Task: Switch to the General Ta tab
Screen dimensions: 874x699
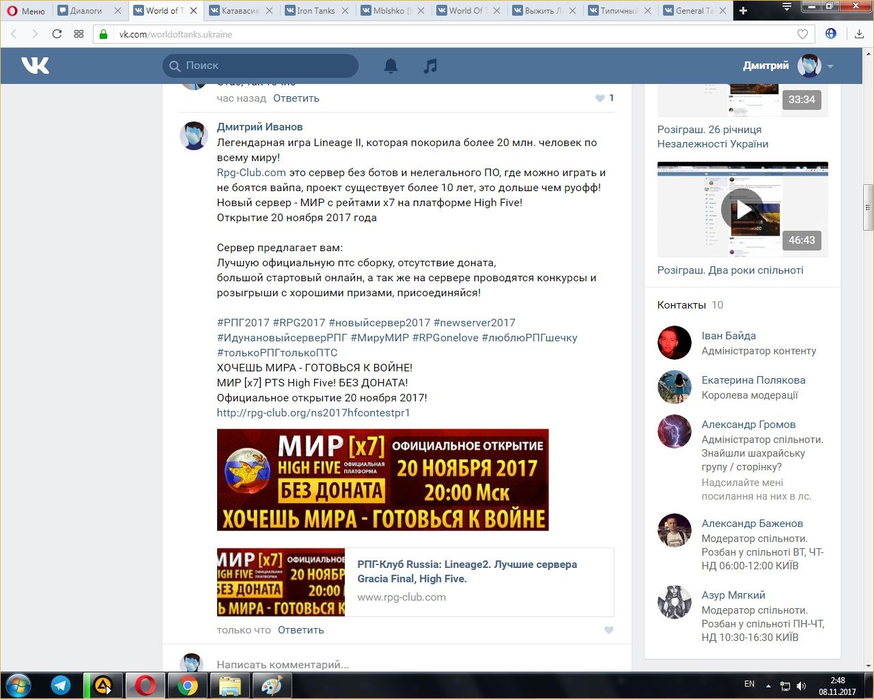Action: point(695,11)
